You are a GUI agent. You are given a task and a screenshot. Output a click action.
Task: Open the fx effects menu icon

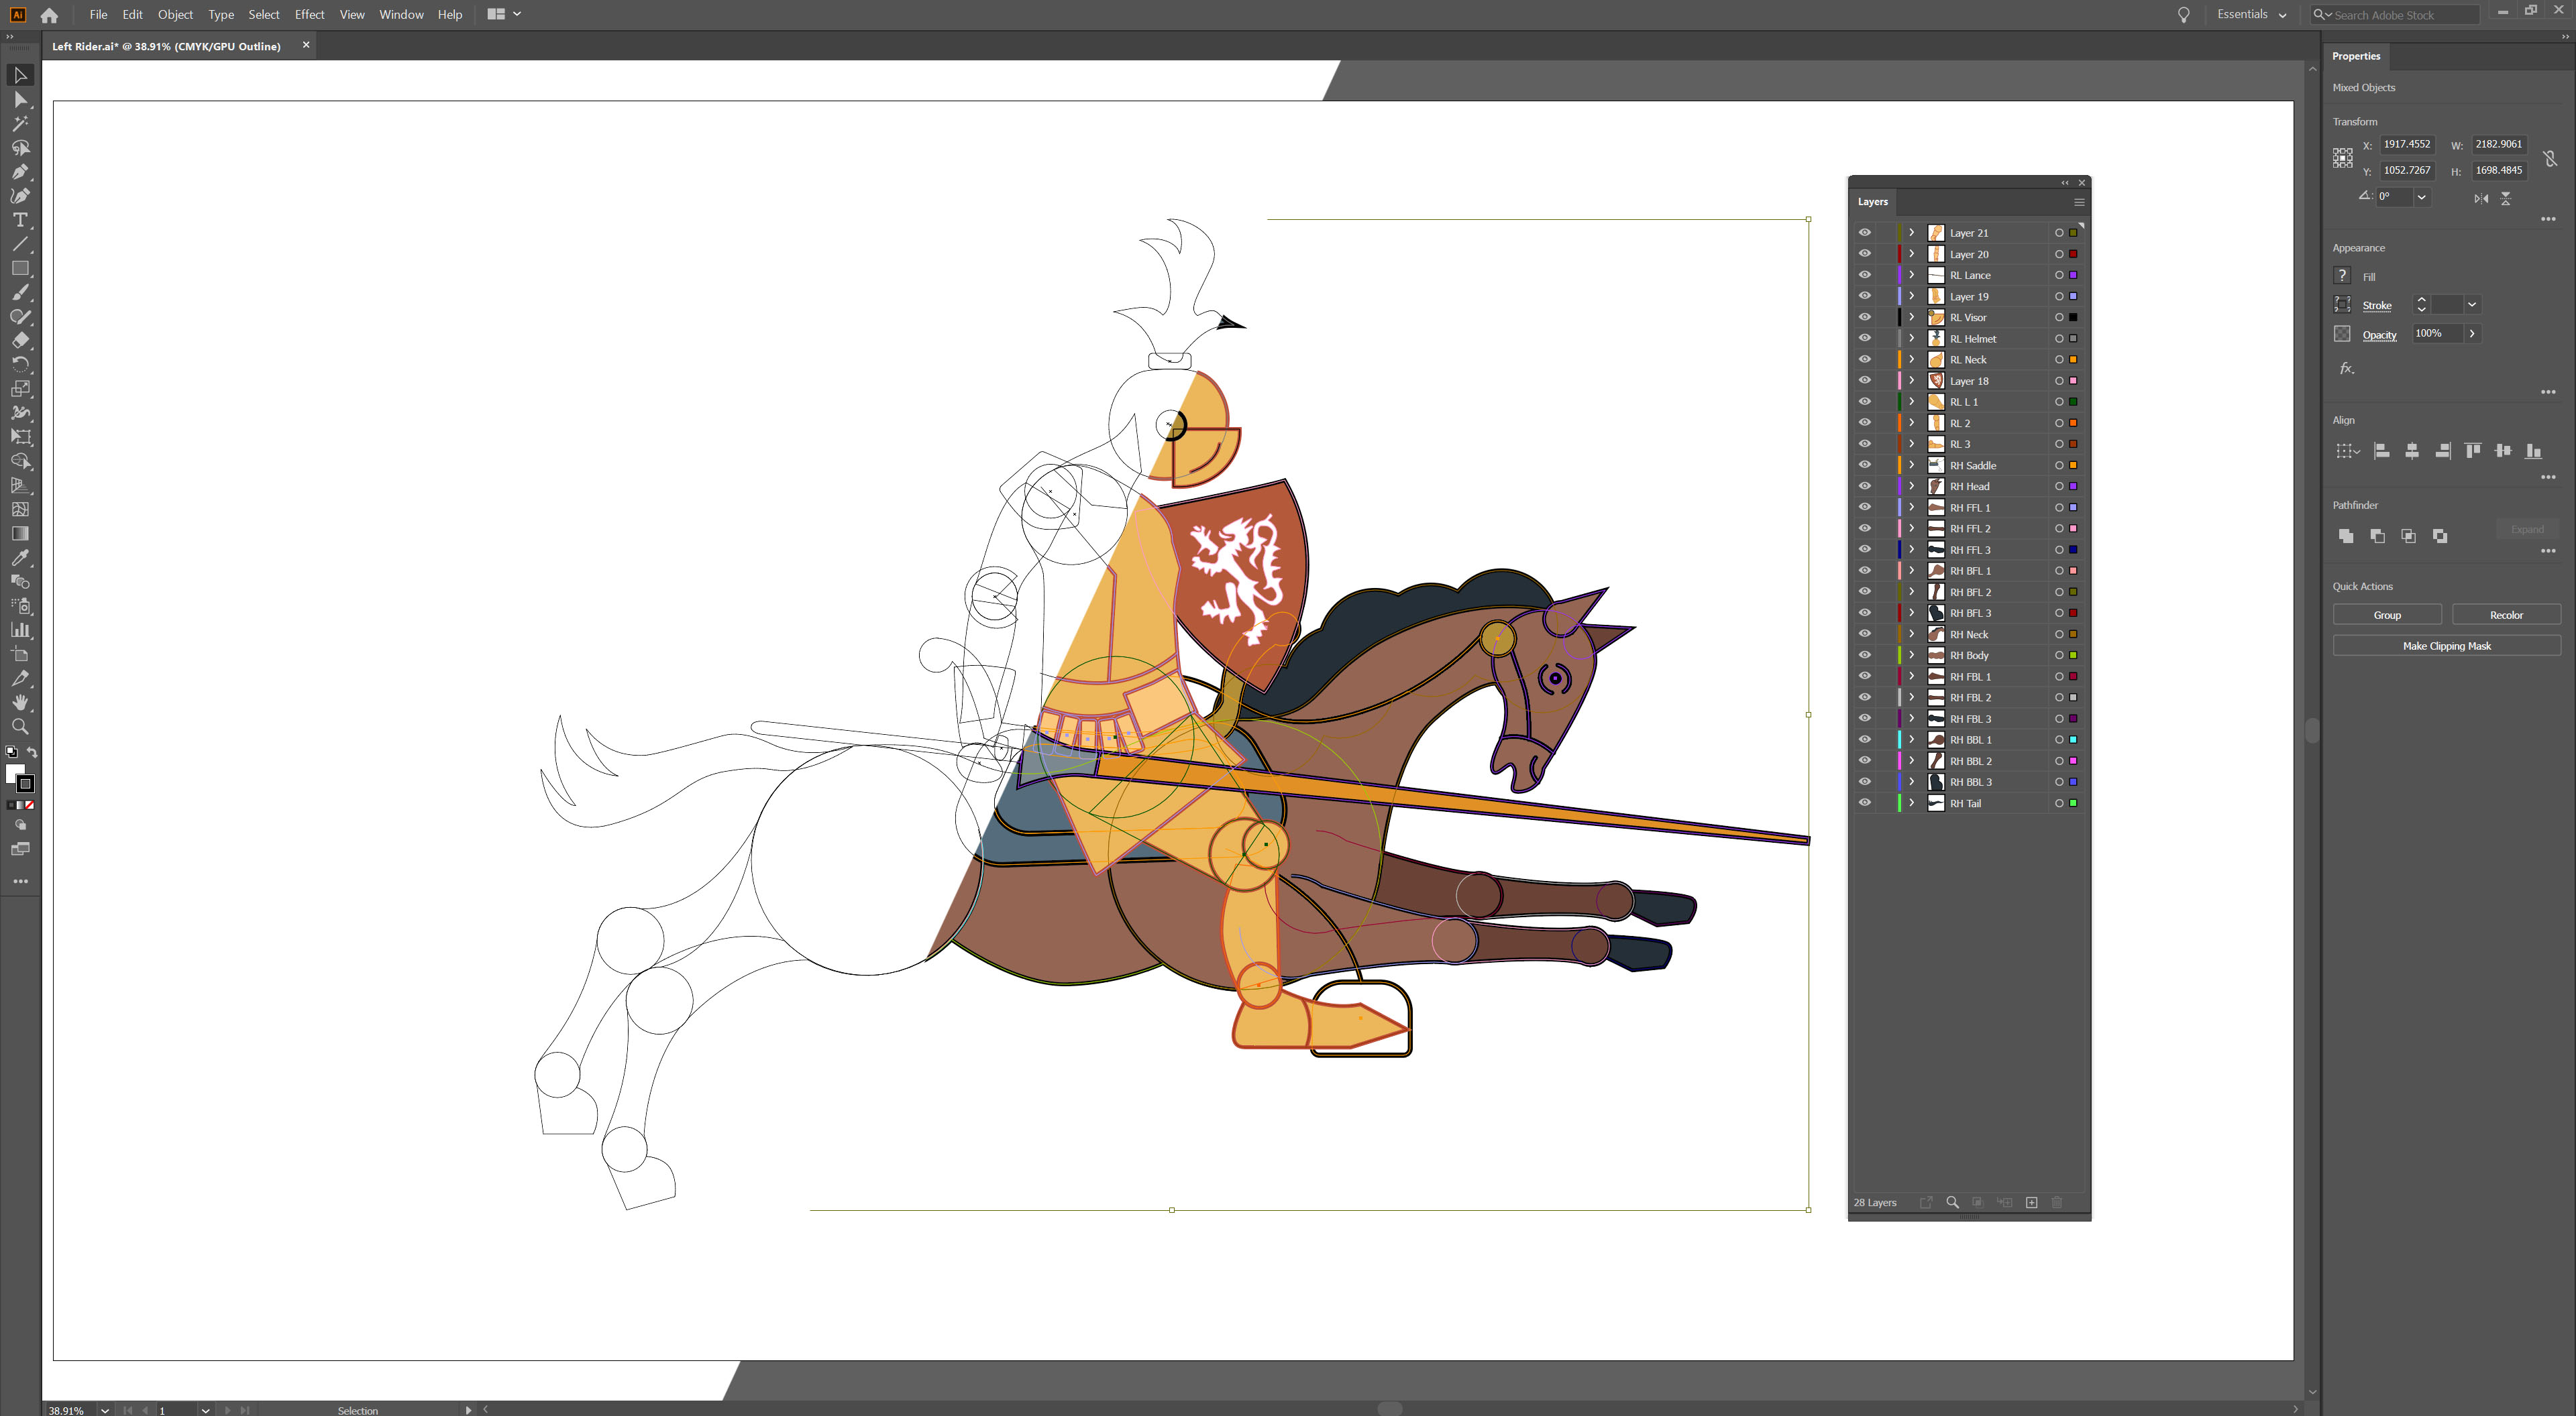pyautogui.click(x=2346, y=369)
